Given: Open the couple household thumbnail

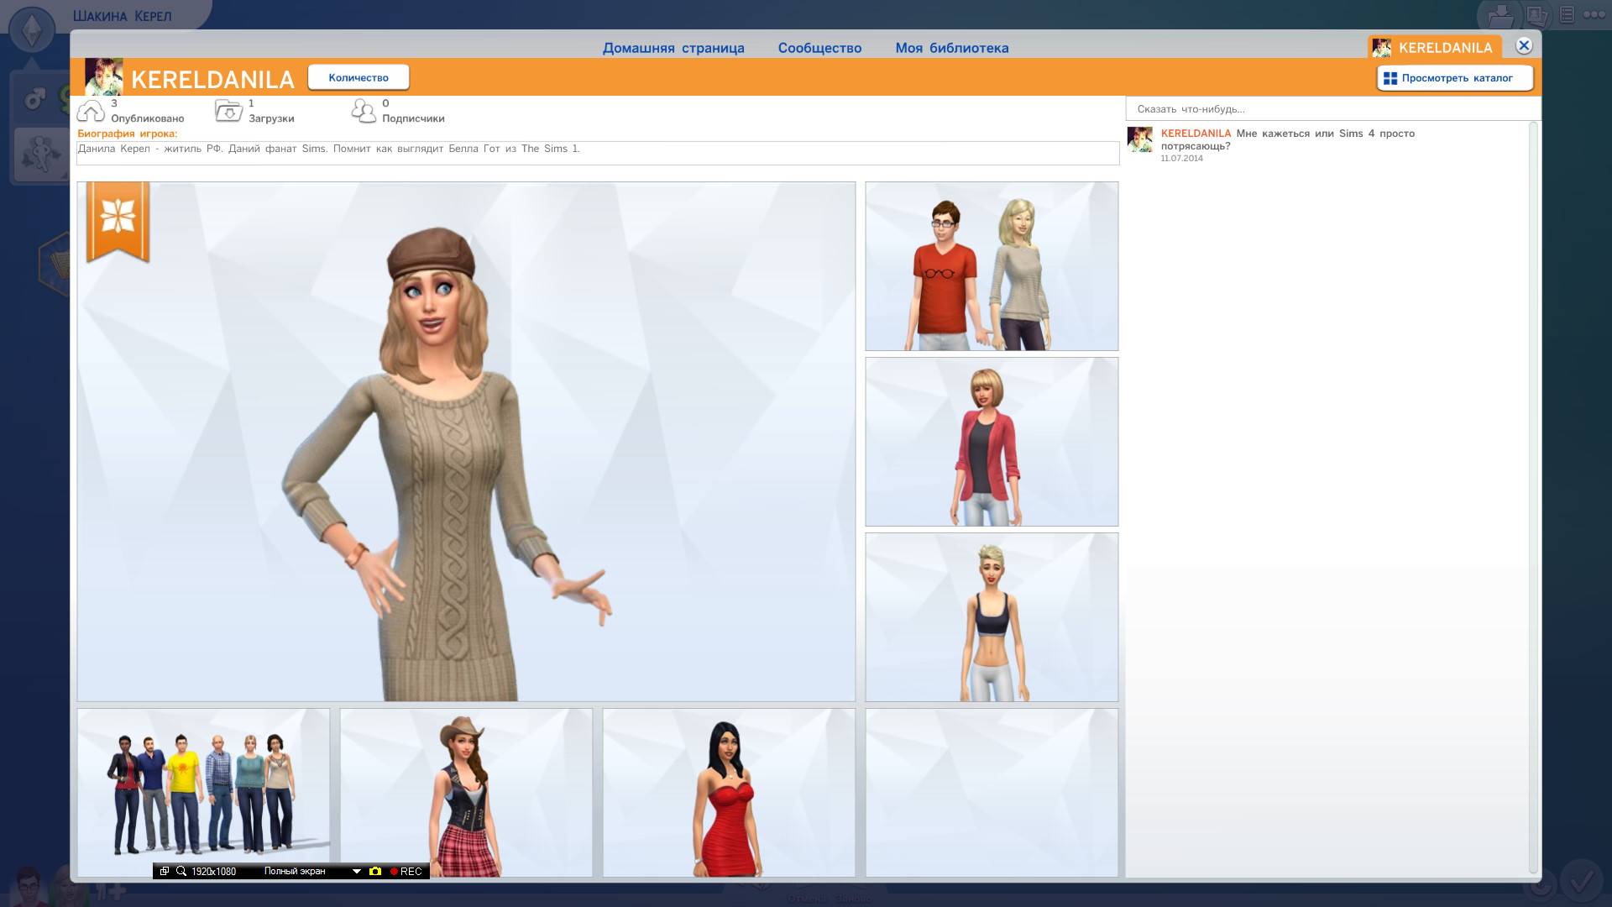Looking at the screenshot, I should pyautogui.click(x=992, y=266).
